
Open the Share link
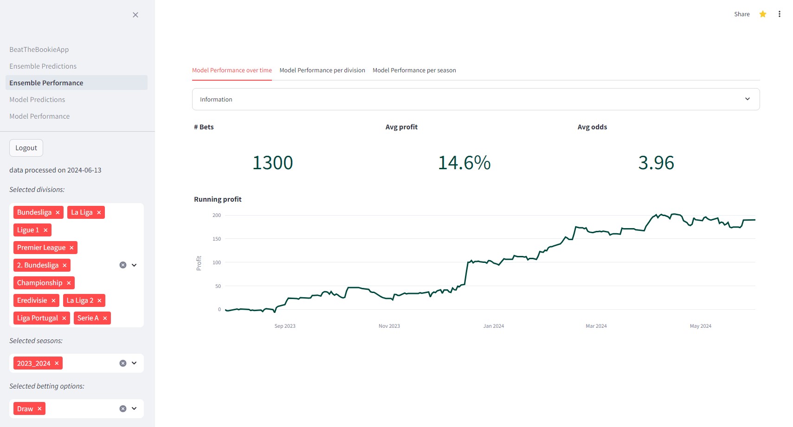[x=741, y=14]
